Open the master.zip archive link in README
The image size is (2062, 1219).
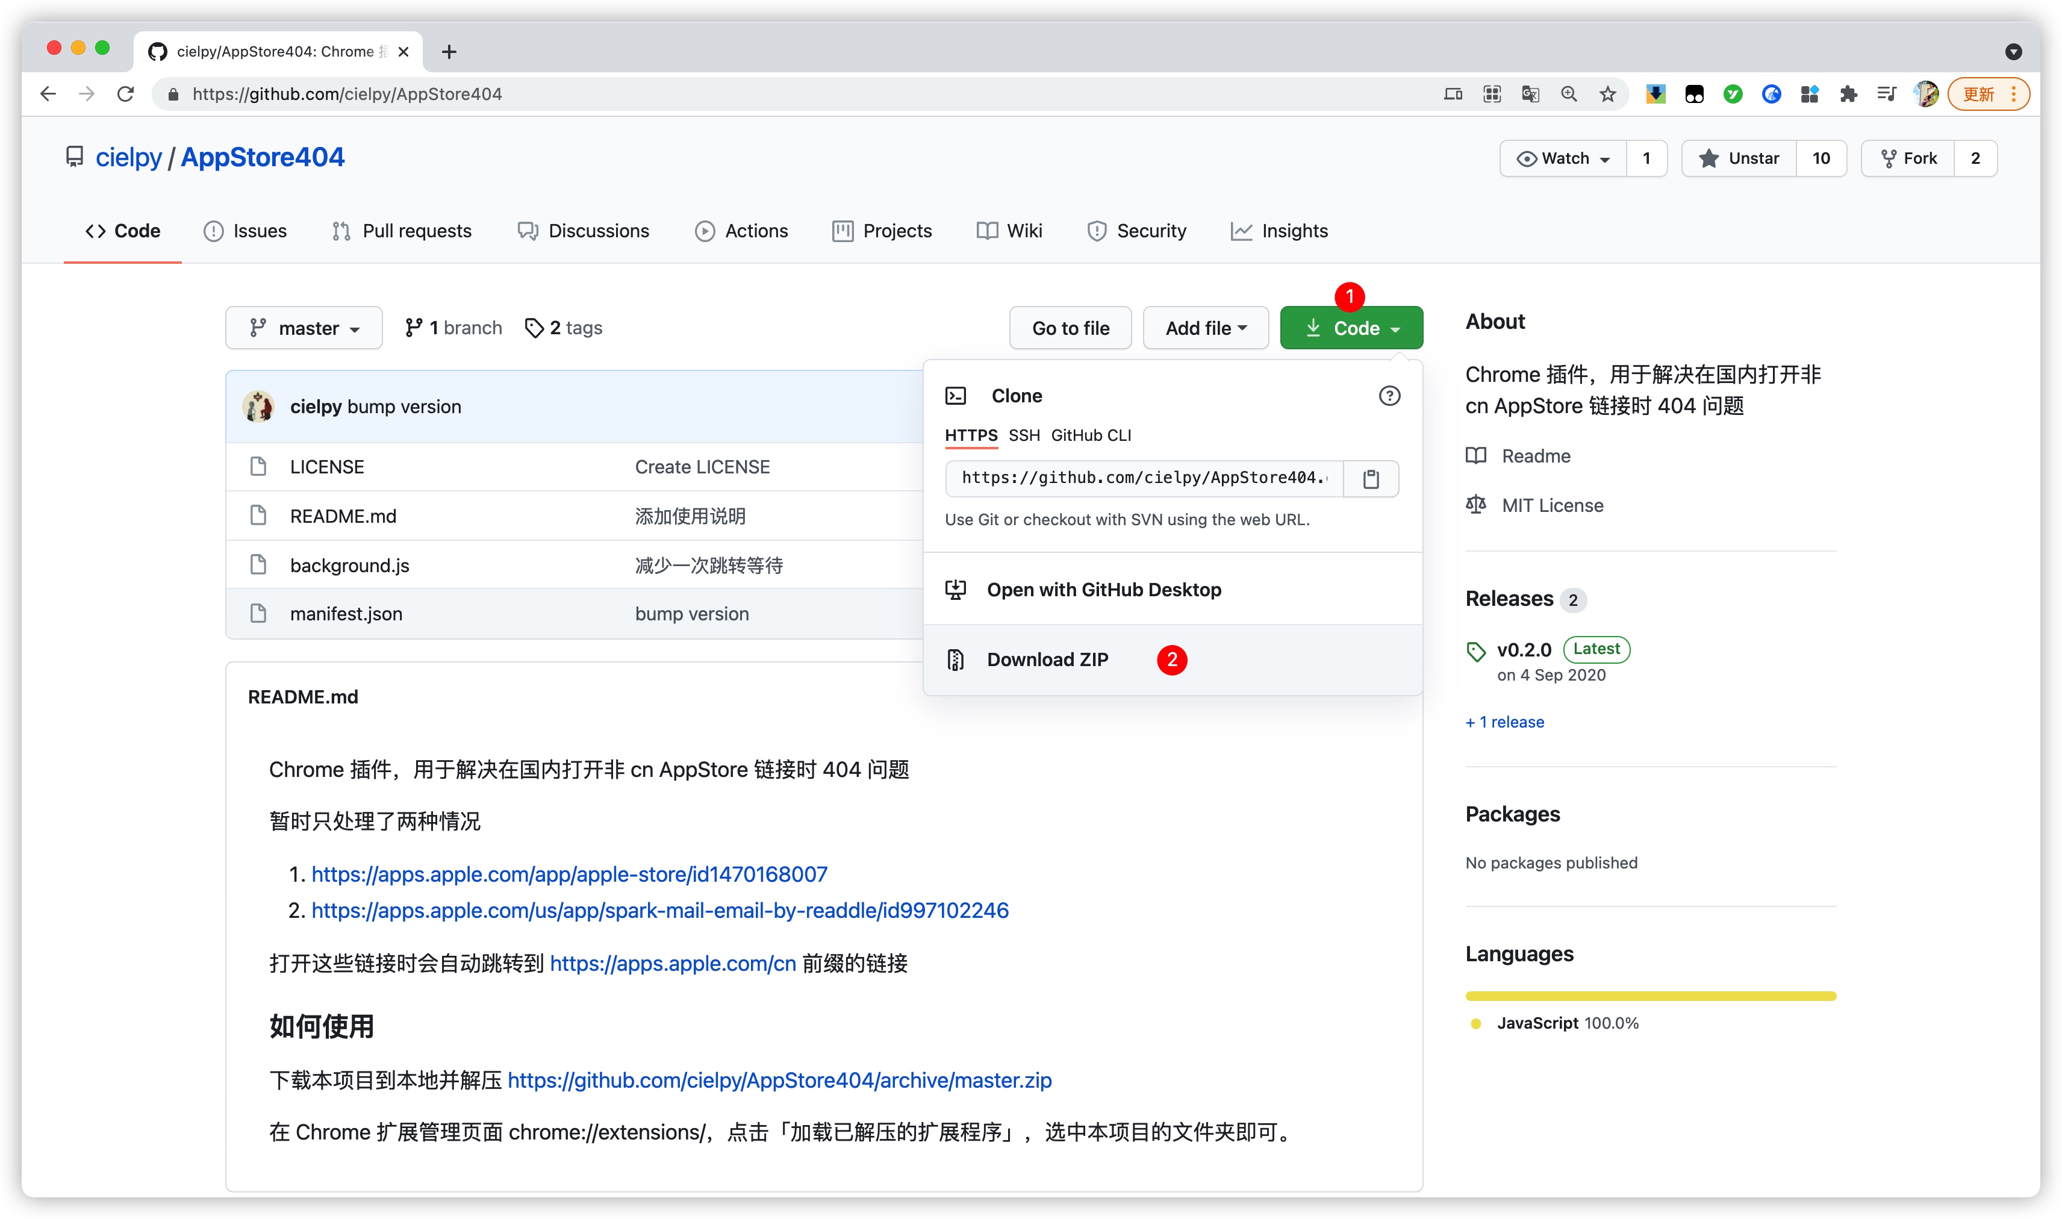click(779, 1080)
